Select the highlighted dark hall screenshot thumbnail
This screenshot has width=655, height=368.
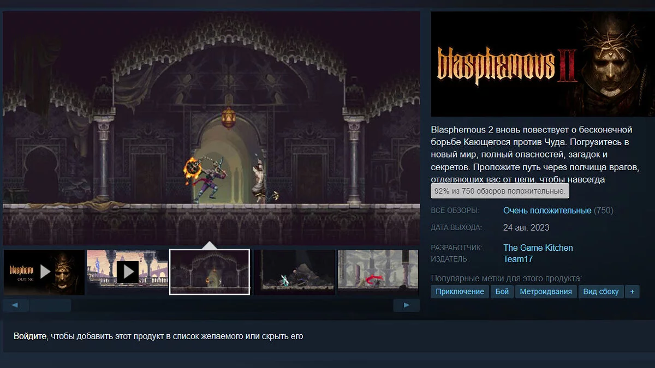click(210, 272)
